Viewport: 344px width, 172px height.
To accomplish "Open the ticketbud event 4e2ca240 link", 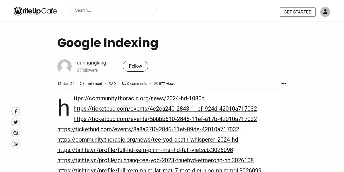I will click(165, 109).
